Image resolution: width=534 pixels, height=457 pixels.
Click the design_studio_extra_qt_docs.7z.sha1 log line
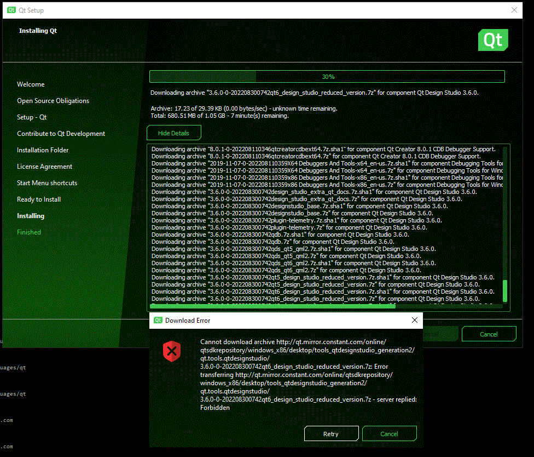314,192
